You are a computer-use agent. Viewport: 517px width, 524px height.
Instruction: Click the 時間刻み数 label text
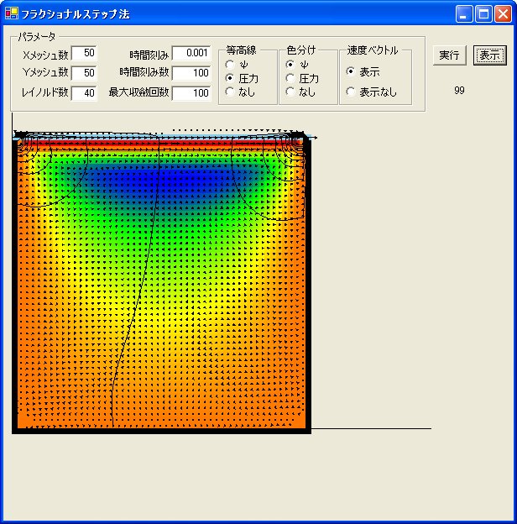point(144,72)
